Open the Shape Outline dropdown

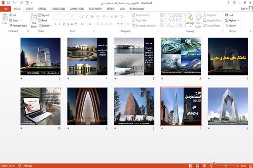(213, 20)
